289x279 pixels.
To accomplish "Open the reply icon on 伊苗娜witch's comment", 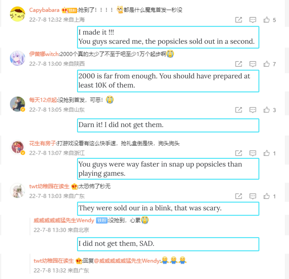I will pos(253,64).
